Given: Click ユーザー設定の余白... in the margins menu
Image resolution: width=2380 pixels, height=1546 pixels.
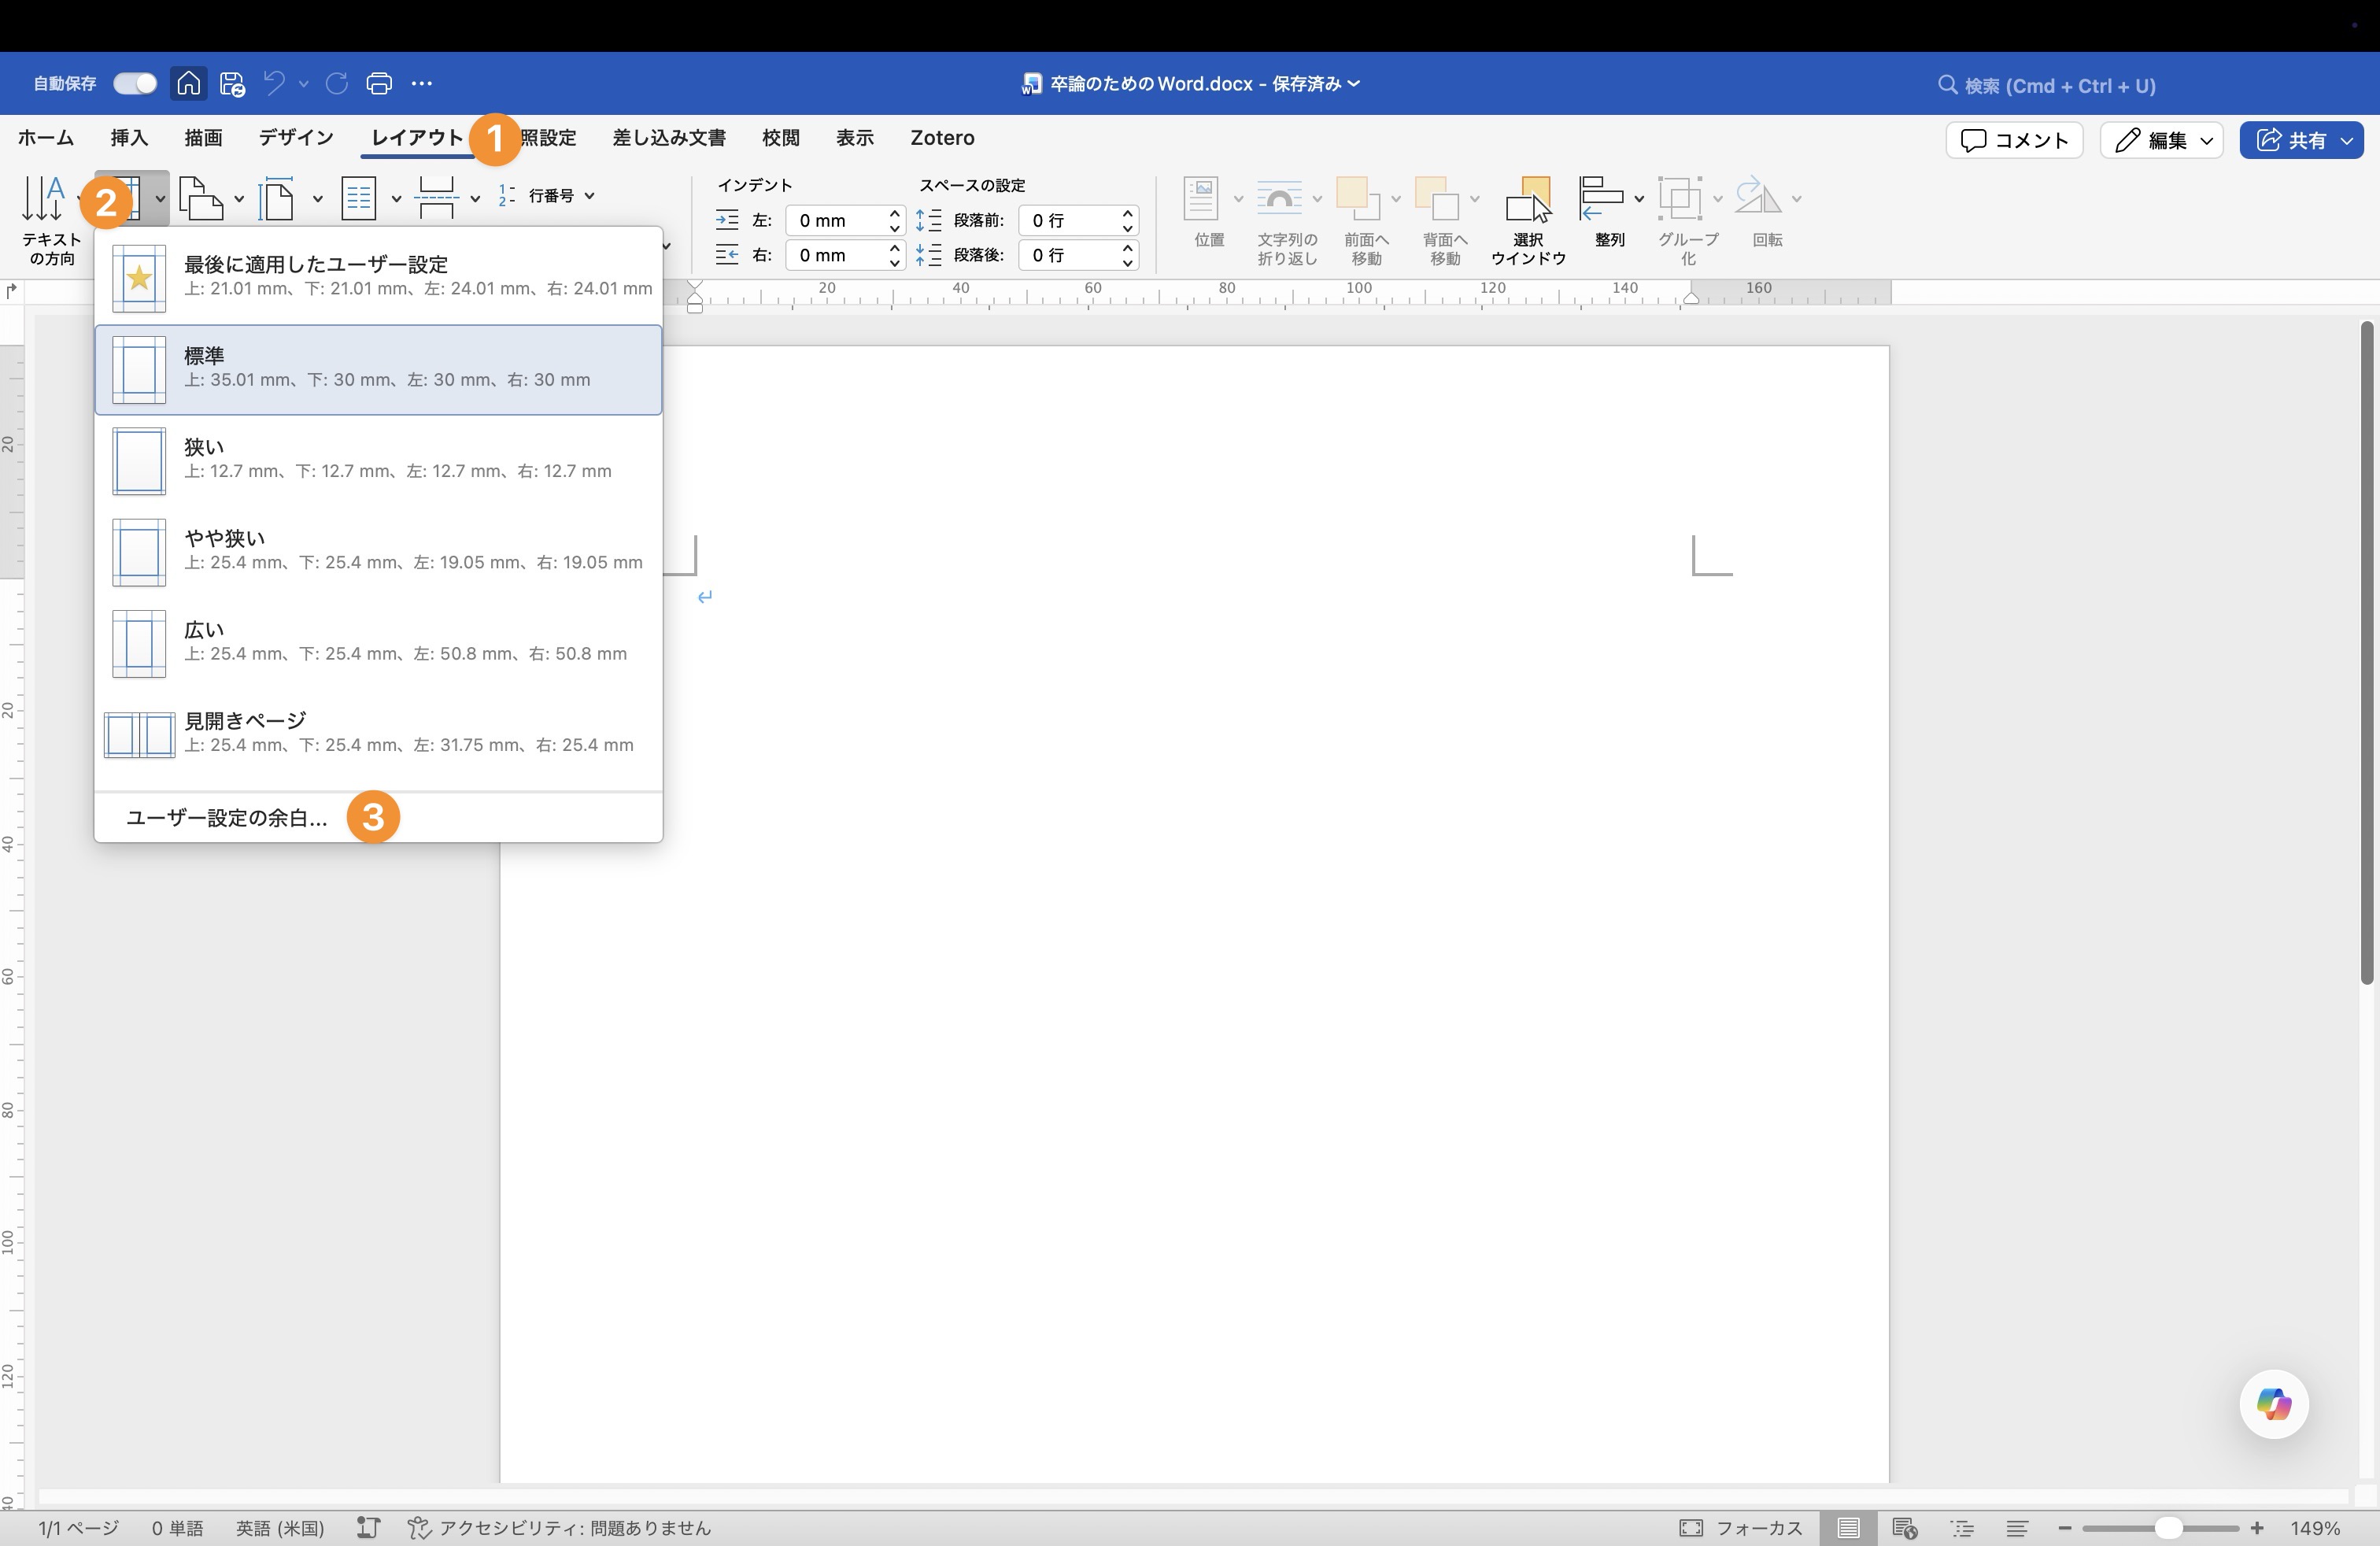Looking at the screenshot, I should 224,817.
